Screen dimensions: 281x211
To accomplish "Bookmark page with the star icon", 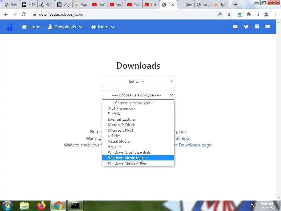I will coord(229,14).
